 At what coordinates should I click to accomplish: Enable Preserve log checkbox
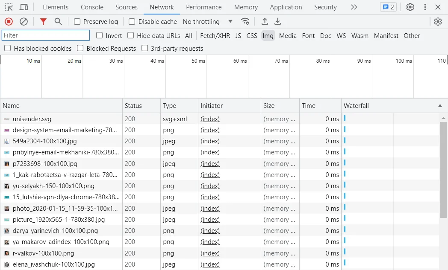point(77,22)
